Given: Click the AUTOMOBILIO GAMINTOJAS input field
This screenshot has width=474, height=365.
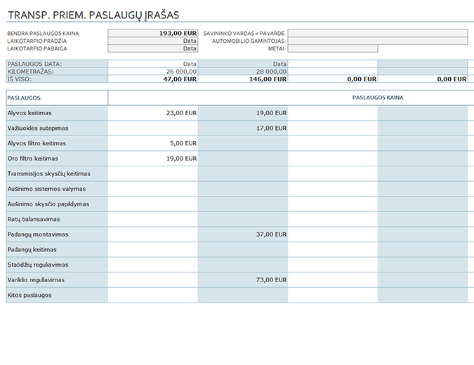Looking at the screenshot, I should [x=378, y=41].
